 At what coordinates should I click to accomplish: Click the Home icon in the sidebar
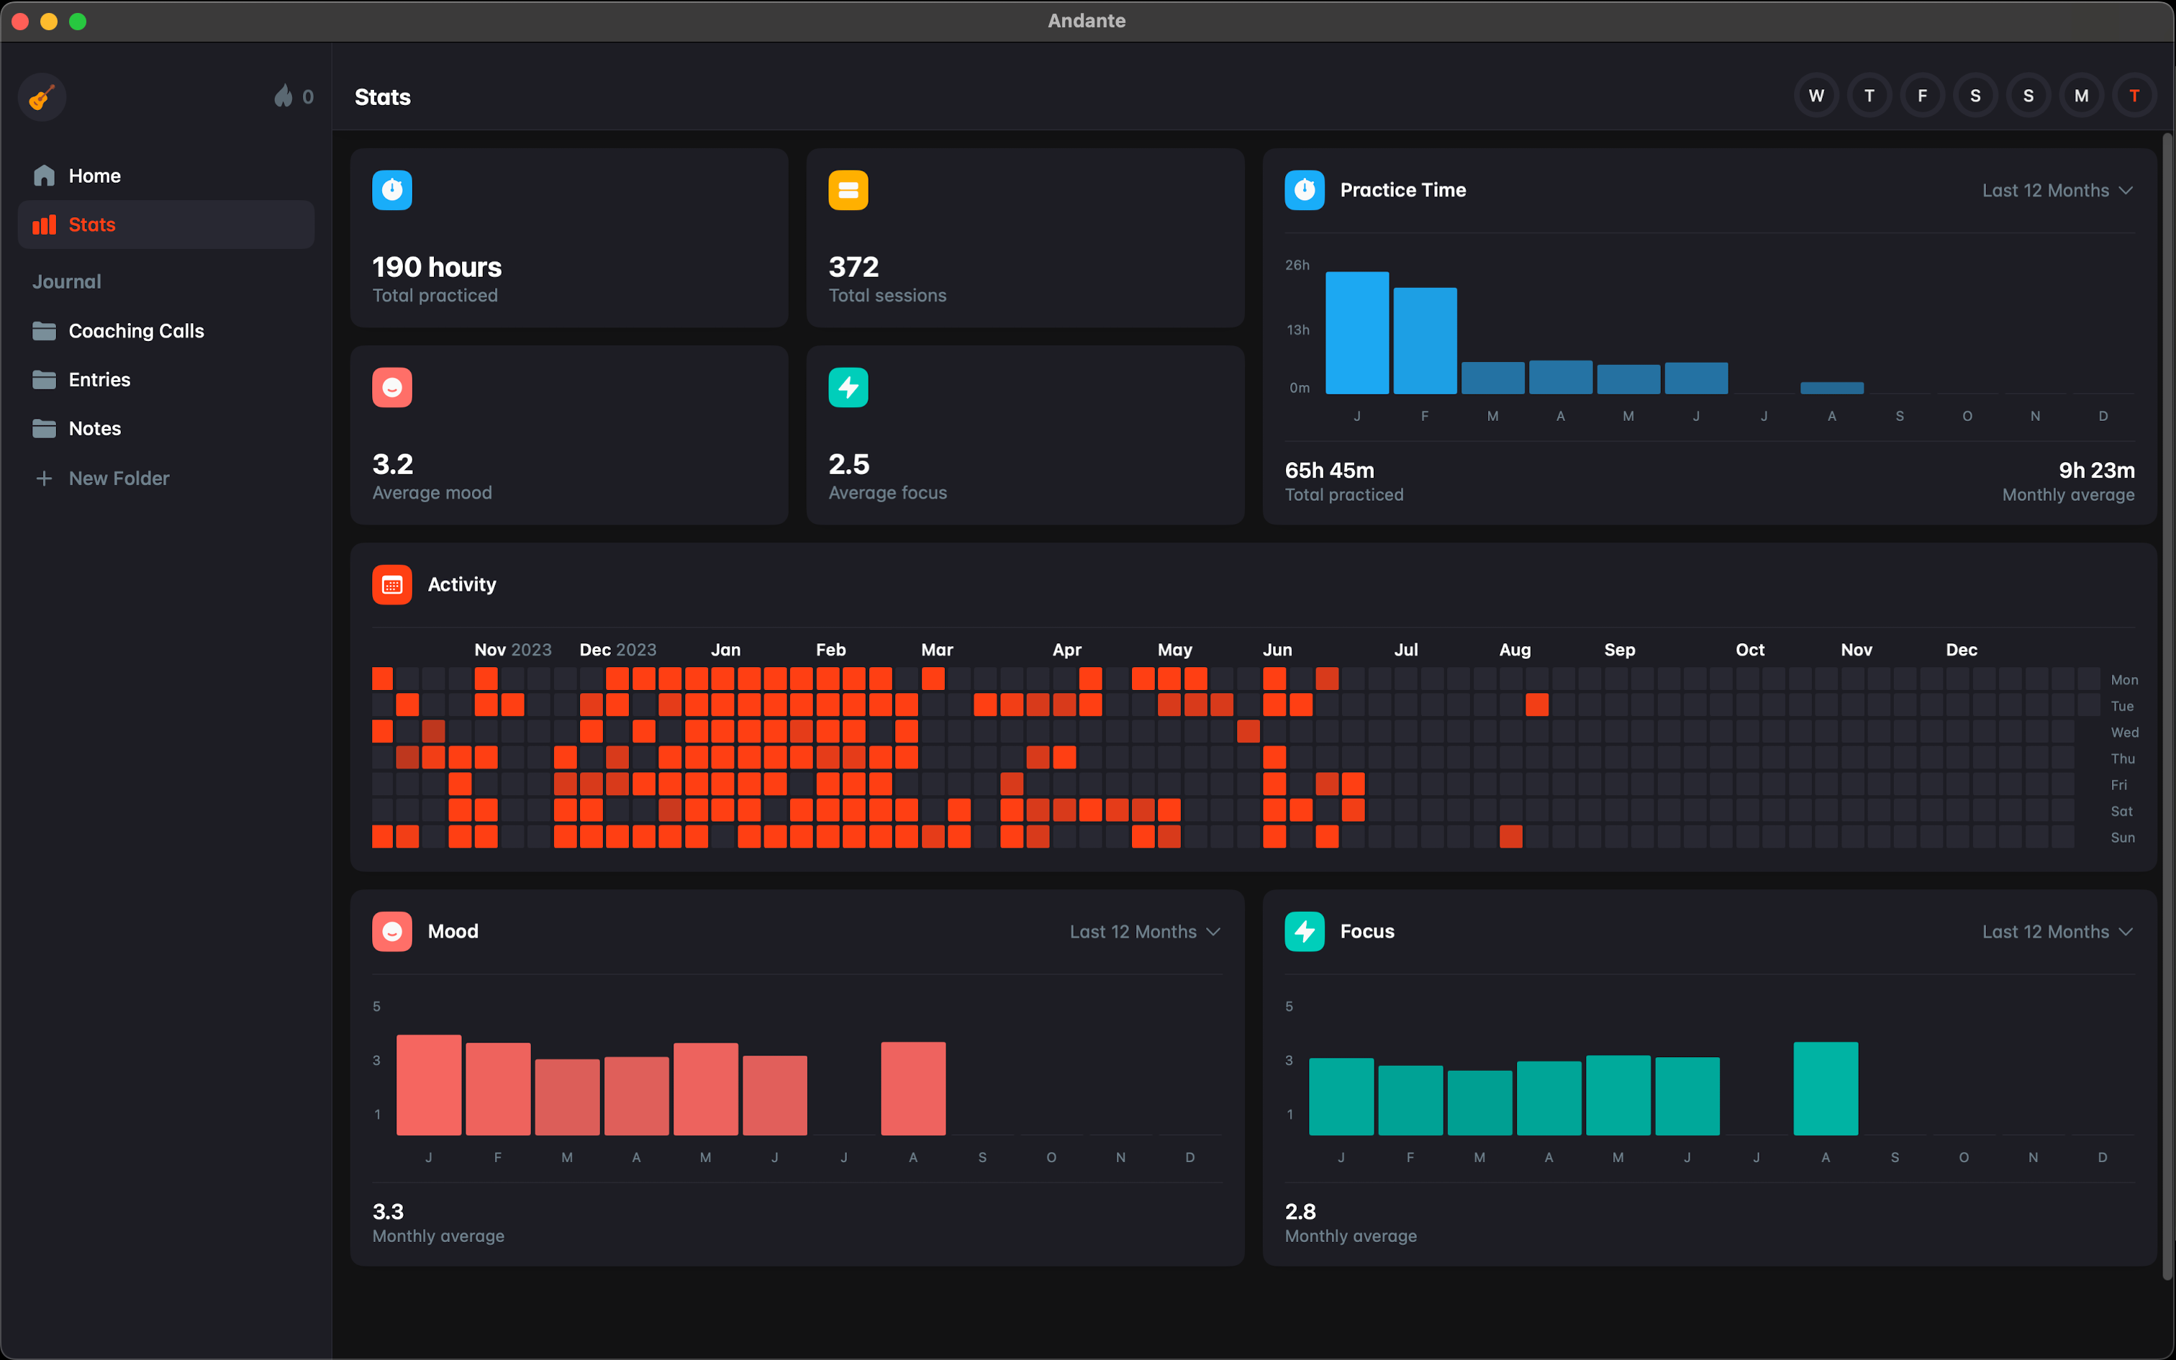43,176
